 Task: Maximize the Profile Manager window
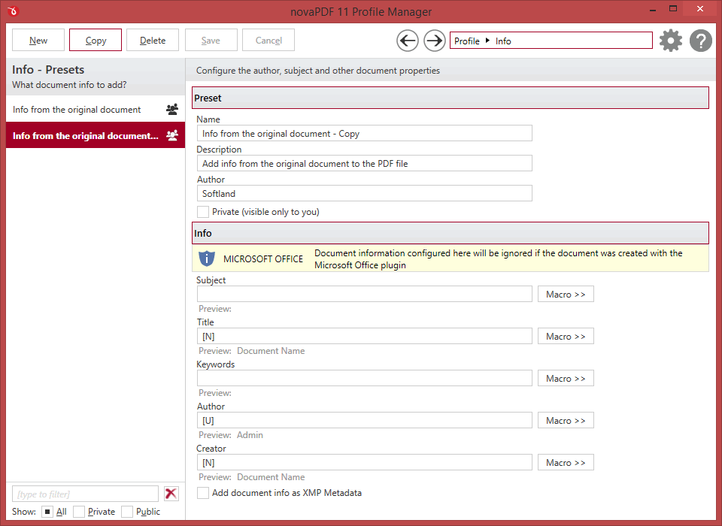673,9
